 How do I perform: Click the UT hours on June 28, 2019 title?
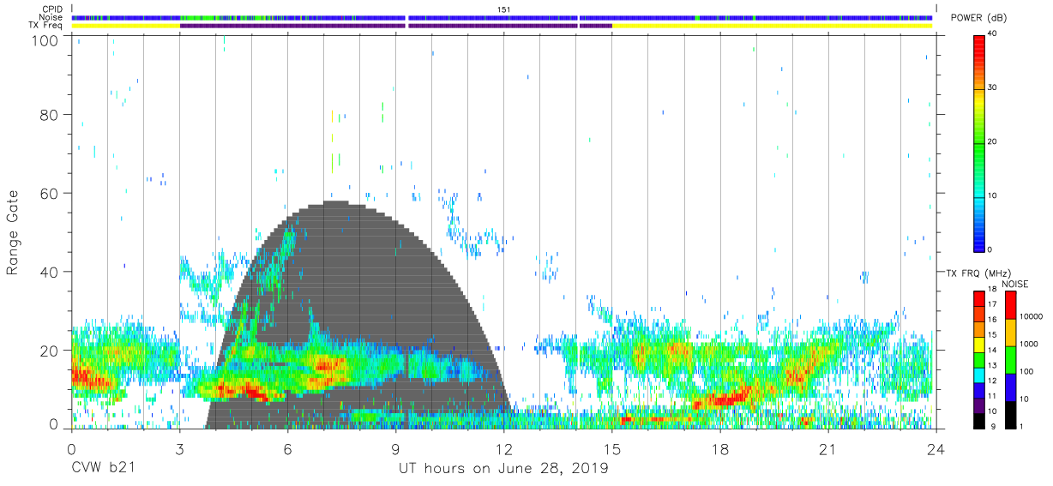pyautogui.click(x=503, y=469)
